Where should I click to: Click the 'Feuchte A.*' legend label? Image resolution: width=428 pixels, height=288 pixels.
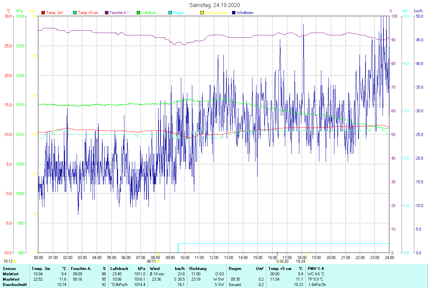[x=119, y=13]
